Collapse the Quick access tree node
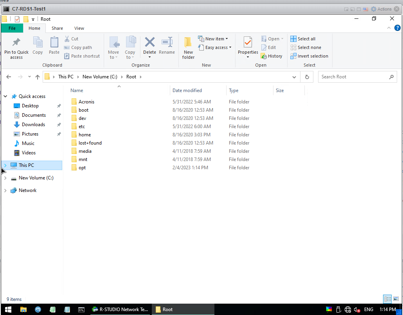This screenshot has height=315, width=403. coord(5,96)
